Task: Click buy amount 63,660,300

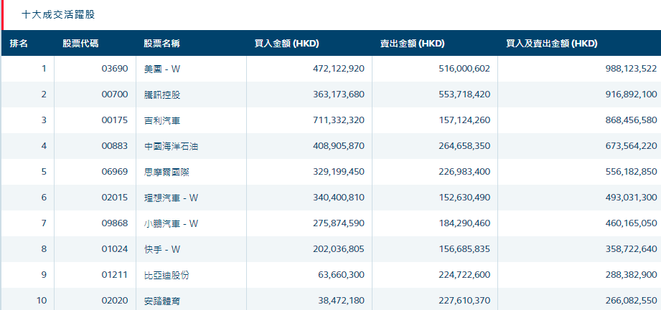Action: [341, 275]
